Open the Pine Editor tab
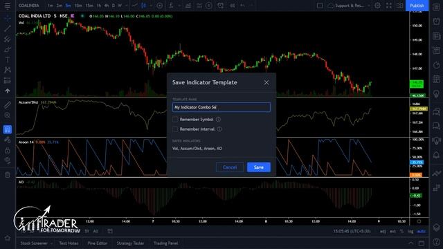Viewport: 443px width, 249px height. (x=98, y=243)
